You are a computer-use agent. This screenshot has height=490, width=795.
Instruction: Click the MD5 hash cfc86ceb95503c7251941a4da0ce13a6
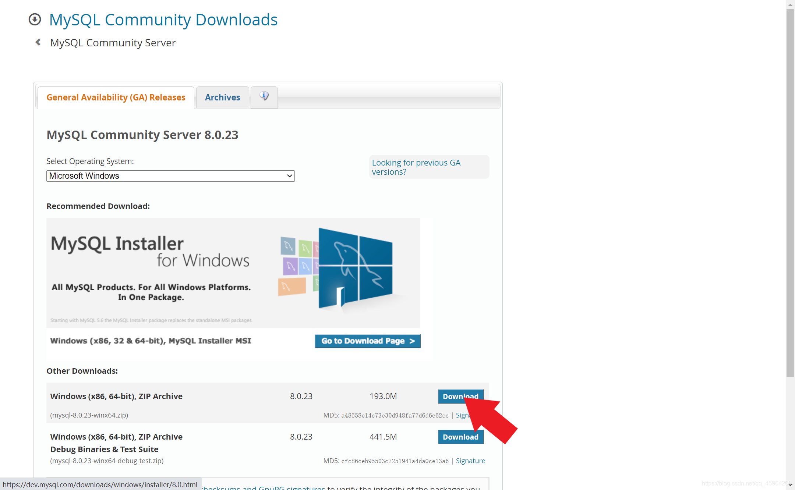click(395, 461)
